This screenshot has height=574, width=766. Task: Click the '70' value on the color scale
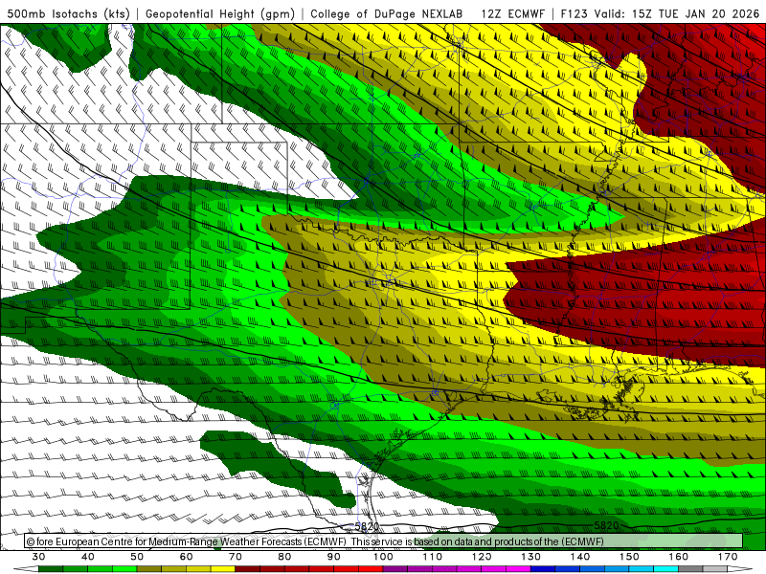(236, 557)
